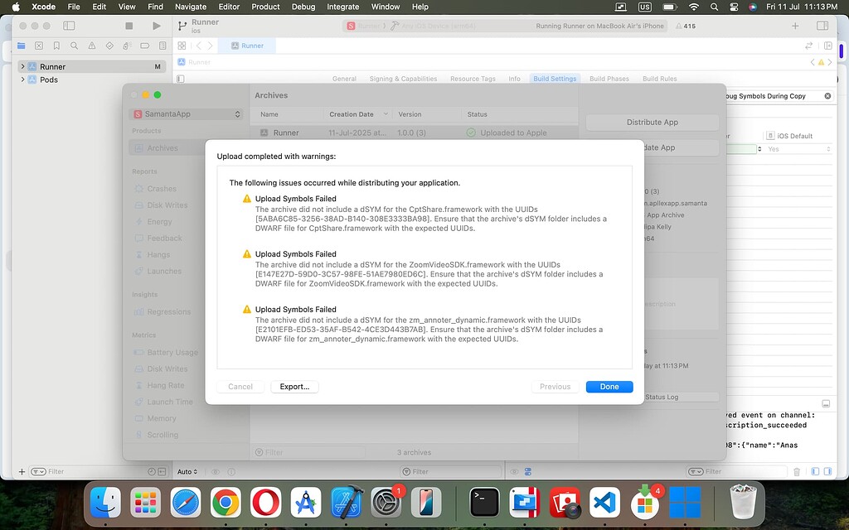Click the Archives filter field in the Organizer
This screenshot has height=530, width=849.
[x=309, y=452]
